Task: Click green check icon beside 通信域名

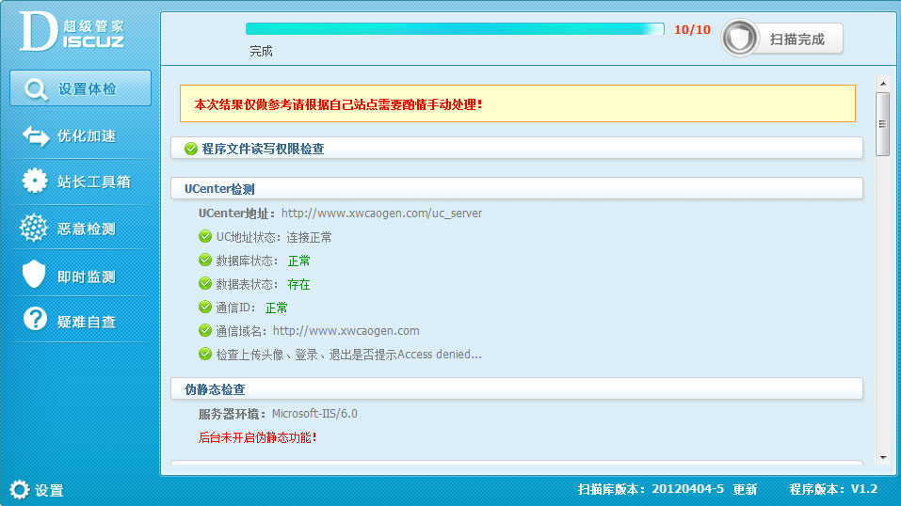Action: pos(205,330)
